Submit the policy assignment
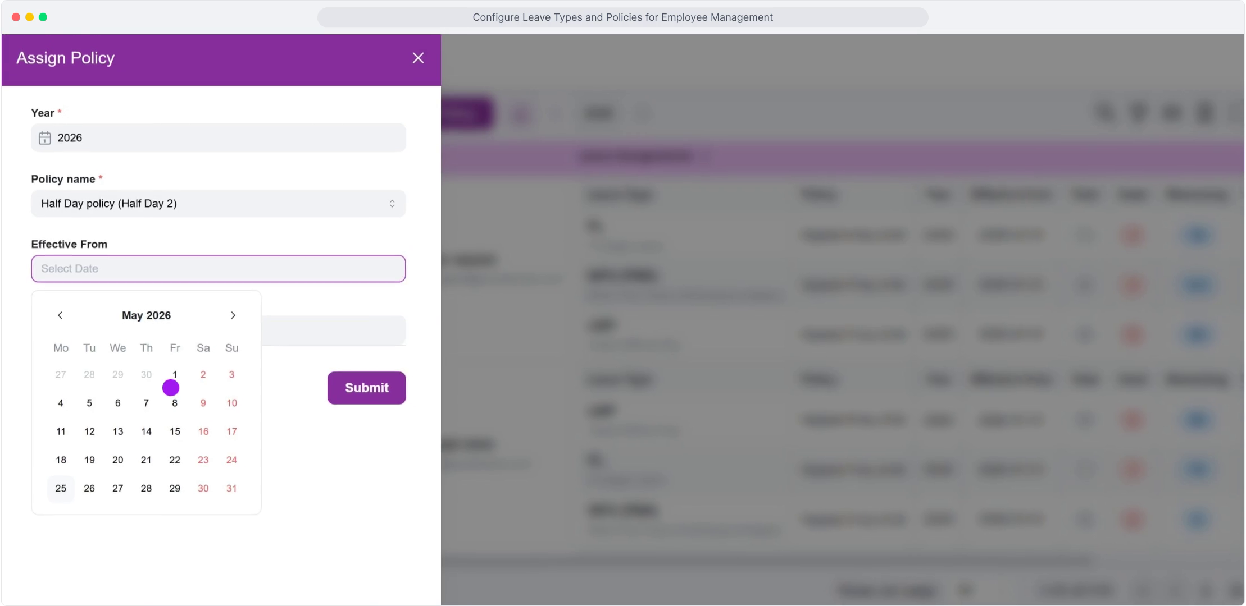The height and width of the screenshot is (606, 1246). (366, 388)
